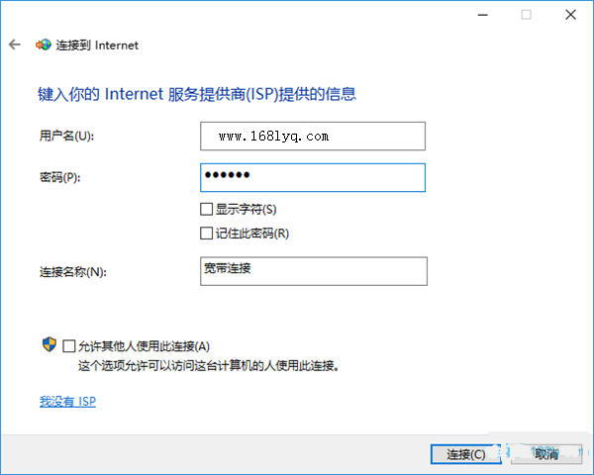Screen dimensions: 594x475
Task: Focus the username field showing www.168lyq.com
Action: coord(313,136)
